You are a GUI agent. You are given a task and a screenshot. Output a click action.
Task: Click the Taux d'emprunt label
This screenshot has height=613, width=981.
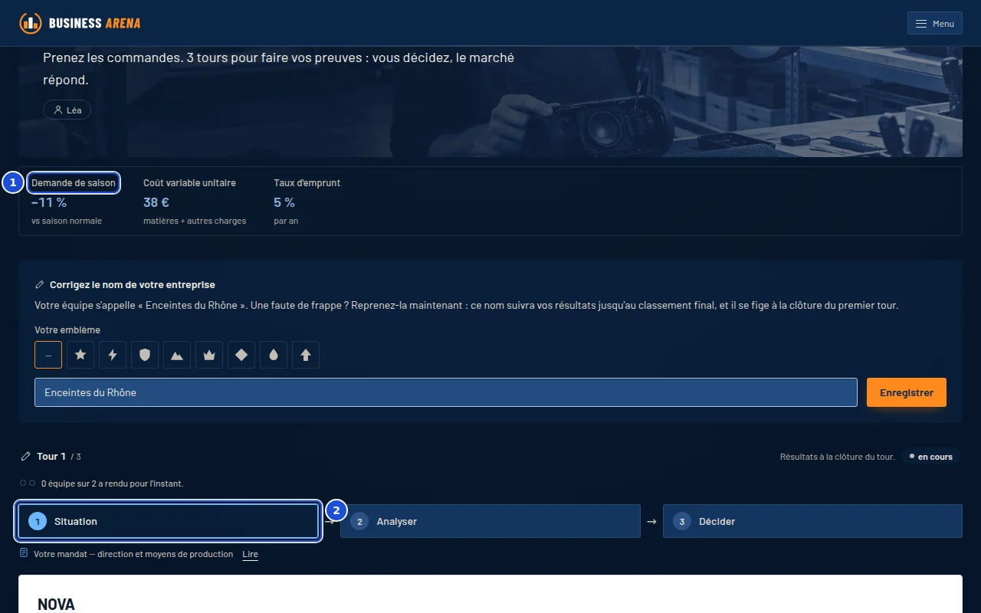(307, 183)
